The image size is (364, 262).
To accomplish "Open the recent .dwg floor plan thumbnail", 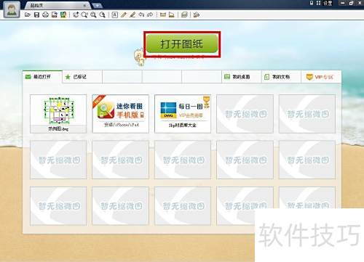I will pyautogui.click(x=58, y=114).
